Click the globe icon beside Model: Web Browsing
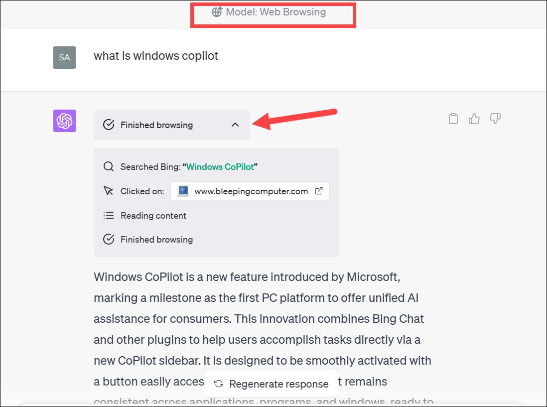This screenshot has width=547, height=407. coord(217,12)
